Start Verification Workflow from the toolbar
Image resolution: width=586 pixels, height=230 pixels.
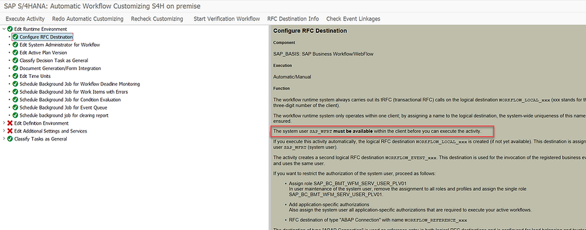[x=226, y=19]
